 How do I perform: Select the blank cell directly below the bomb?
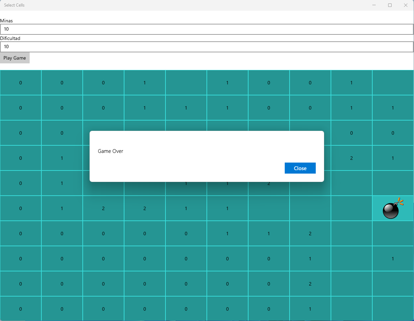pos(393,234)
